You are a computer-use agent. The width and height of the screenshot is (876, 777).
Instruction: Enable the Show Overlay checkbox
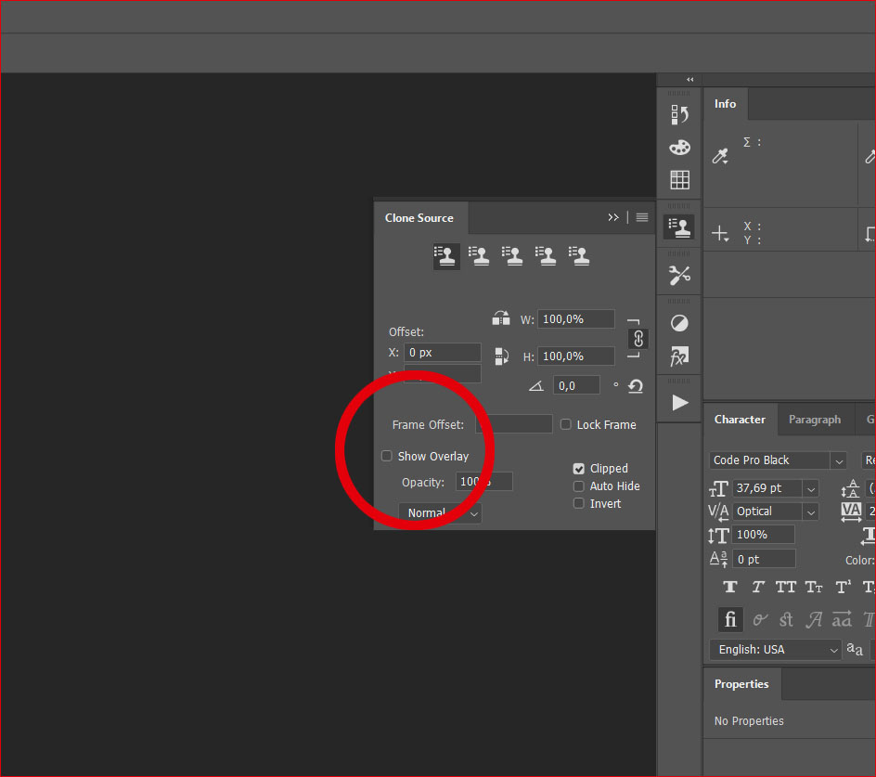[387, 456]
